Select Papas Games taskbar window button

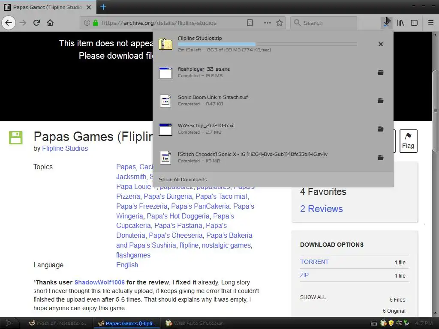(126, 323)
